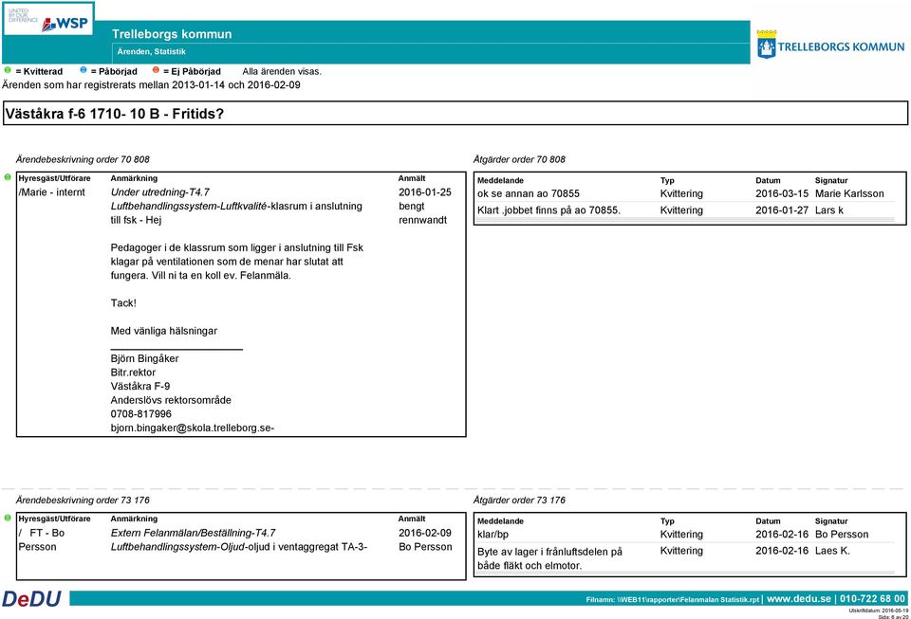Click the bjorn.bingaker@skola.trelleborg.se email address
The image size is (911, 619).
tap(193, 428)
